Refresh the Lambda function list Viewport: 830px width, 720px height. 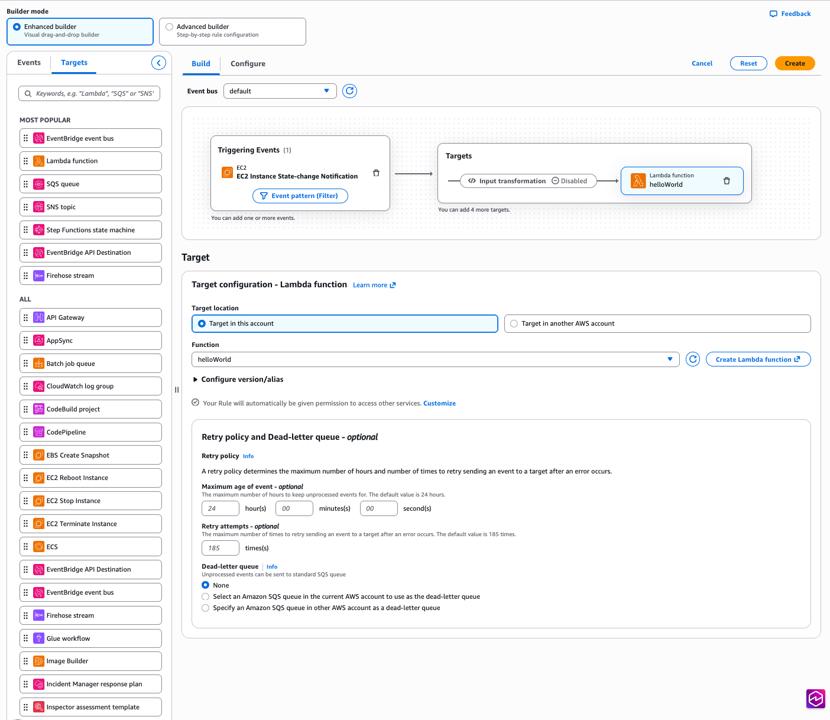(x=693, y=359)
